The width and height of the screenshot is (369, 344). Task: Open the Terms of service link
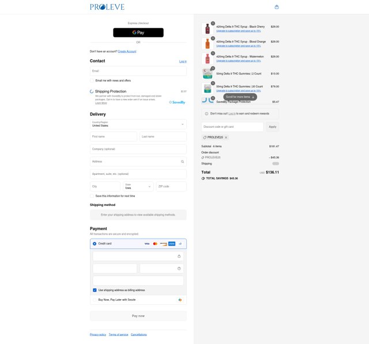pyautogui.click(x=118, y=335)
